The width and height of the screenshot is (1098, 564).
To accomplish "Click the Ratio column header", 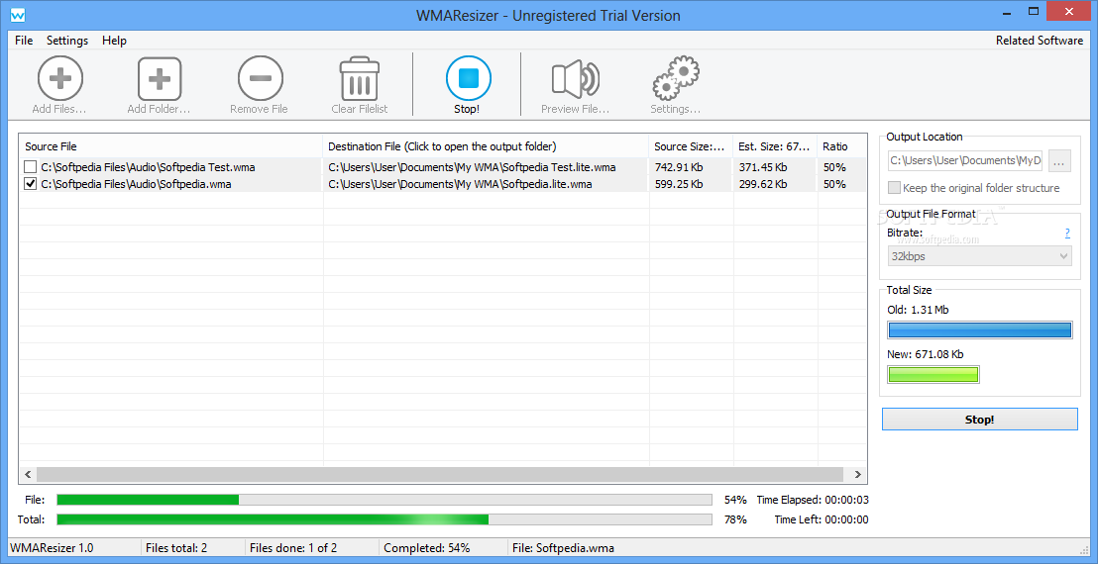I will click(x=841, y=146).
